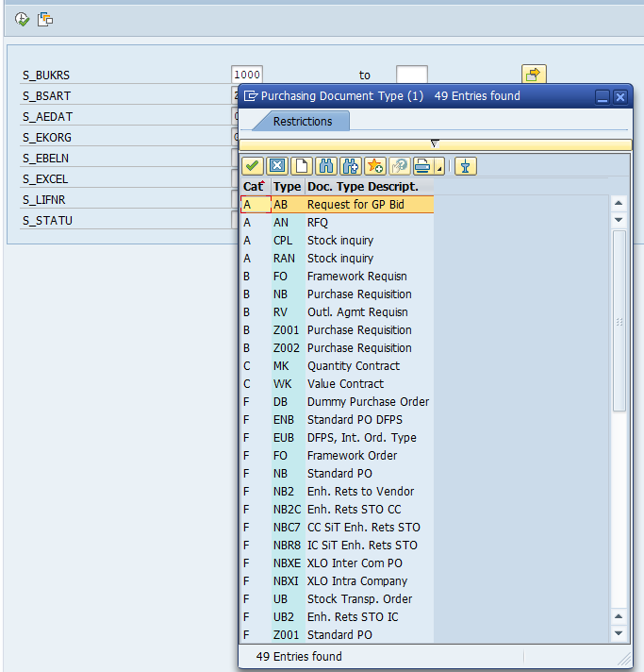Select 'Stock Transp. Order' row
Image resolution: width=644 pixels, height=672 pixels.
tap(338, 599)
